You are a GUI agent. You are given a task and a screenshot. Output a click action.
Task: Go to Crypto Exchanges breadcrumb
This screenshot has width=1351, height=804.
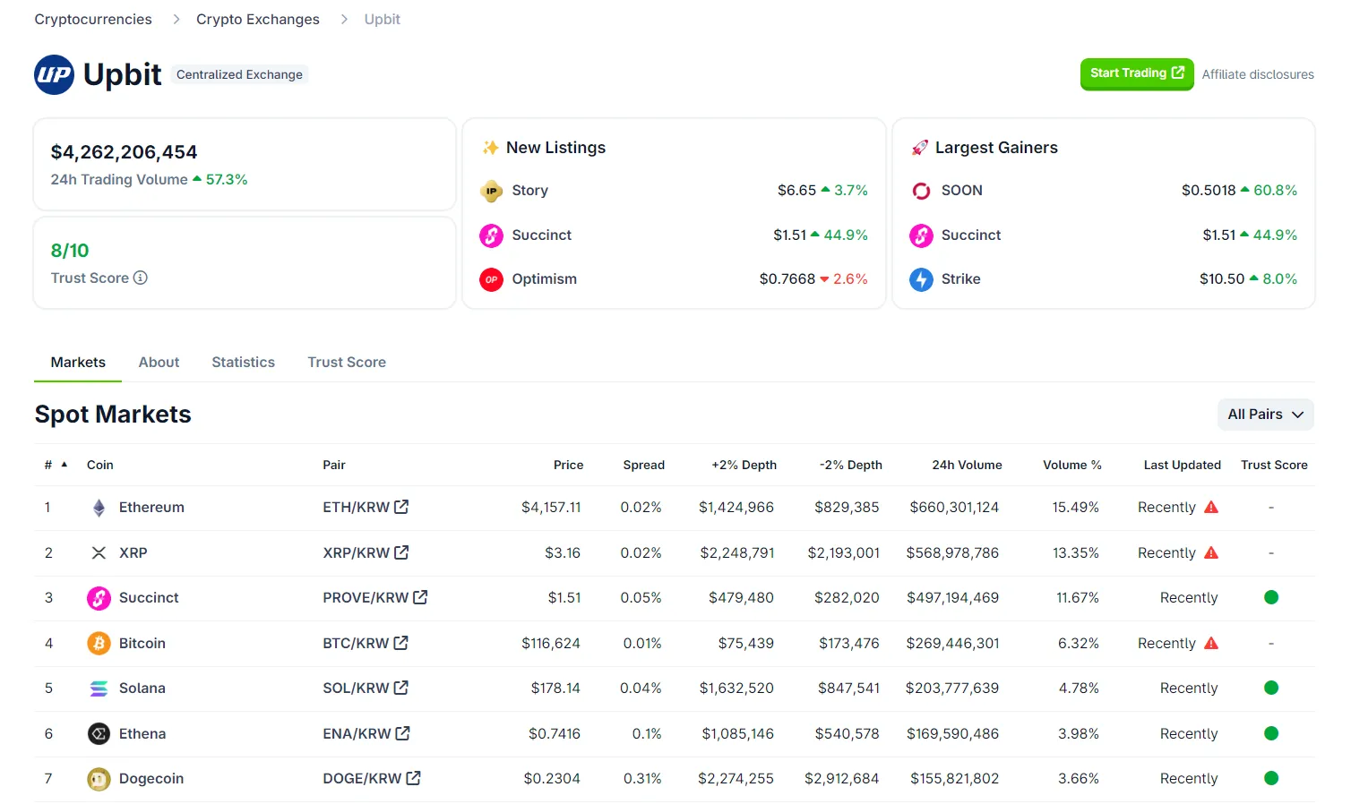[258, 19]
